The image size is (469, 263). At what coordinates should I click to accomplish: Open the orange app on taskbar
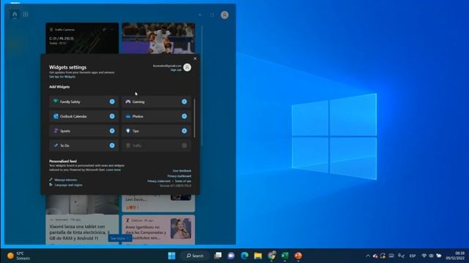(298, 256)
